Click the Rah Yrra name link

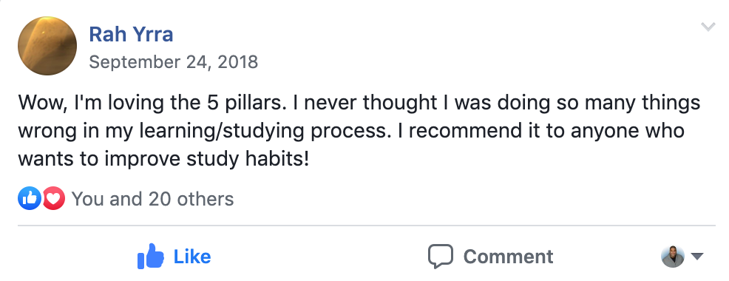pos(131,35)
